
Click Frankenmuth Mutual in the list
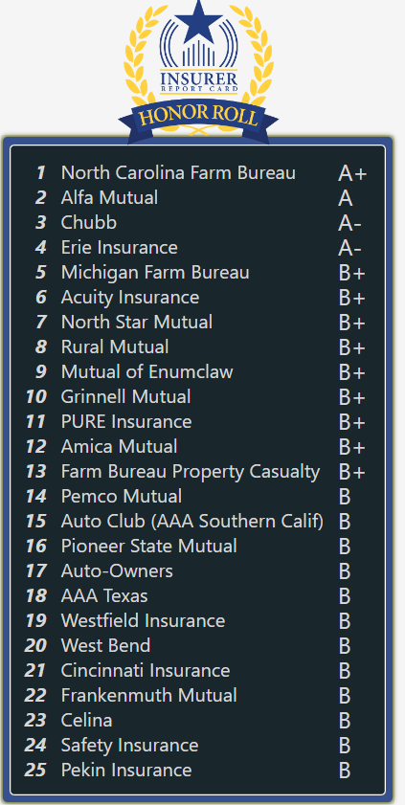(148, 696)
